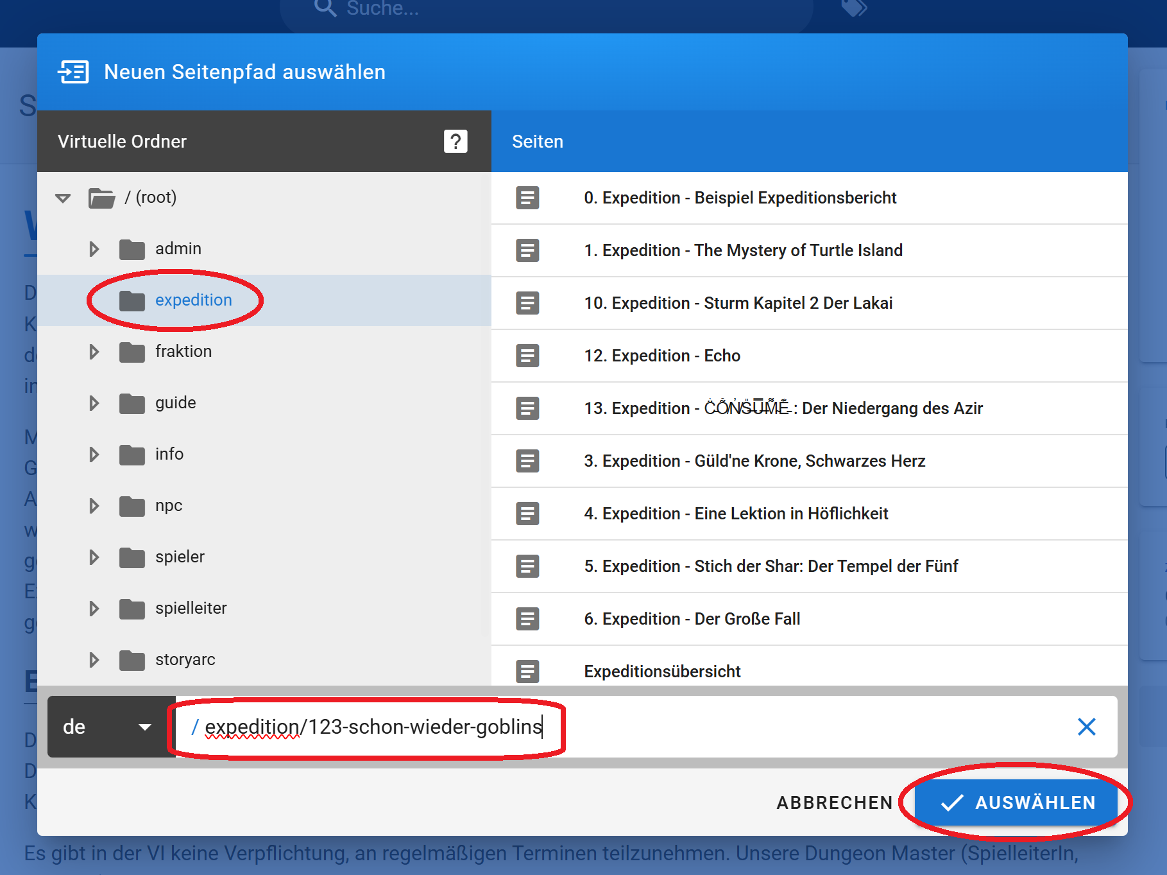Click the root open folder icon
The height and width of the screenshot is (875, 1167).
pyautogui.click(x=101, y=198)
